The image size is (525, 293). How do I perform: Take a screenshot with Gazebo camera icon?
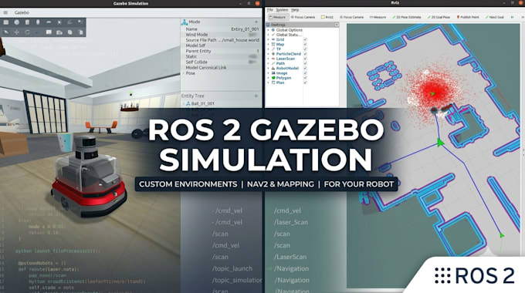click(59, 32)
